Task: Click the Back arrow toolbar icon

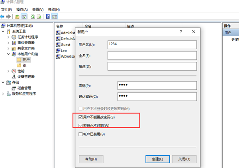Action: point(2,17)
